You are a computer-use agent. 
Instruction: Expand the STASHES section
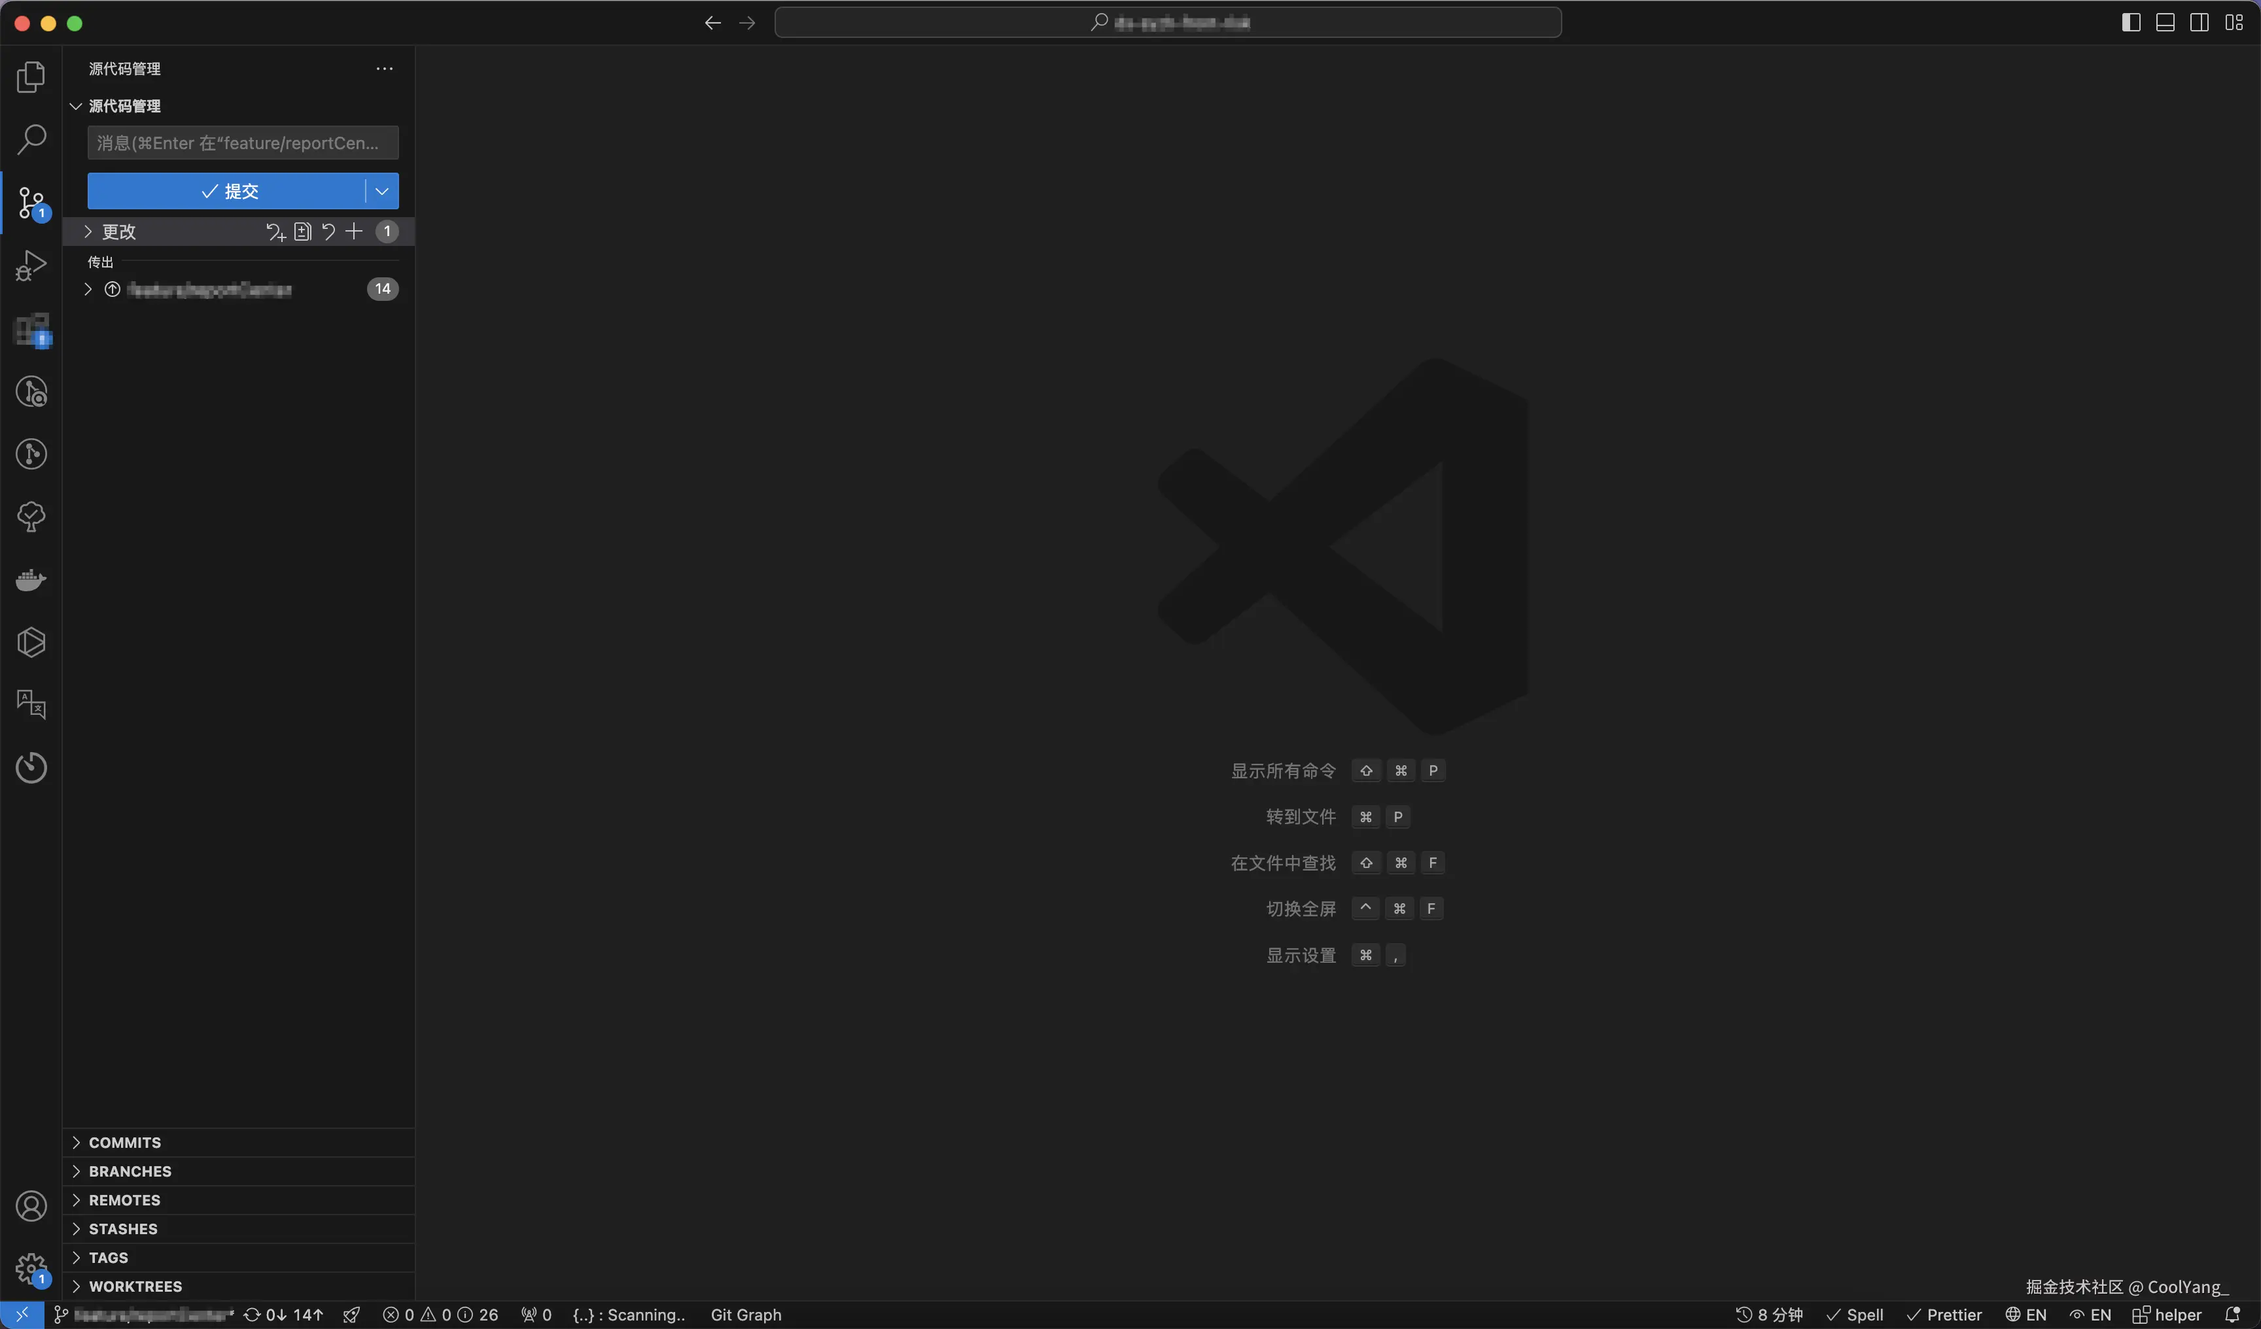pos(123,1228)
